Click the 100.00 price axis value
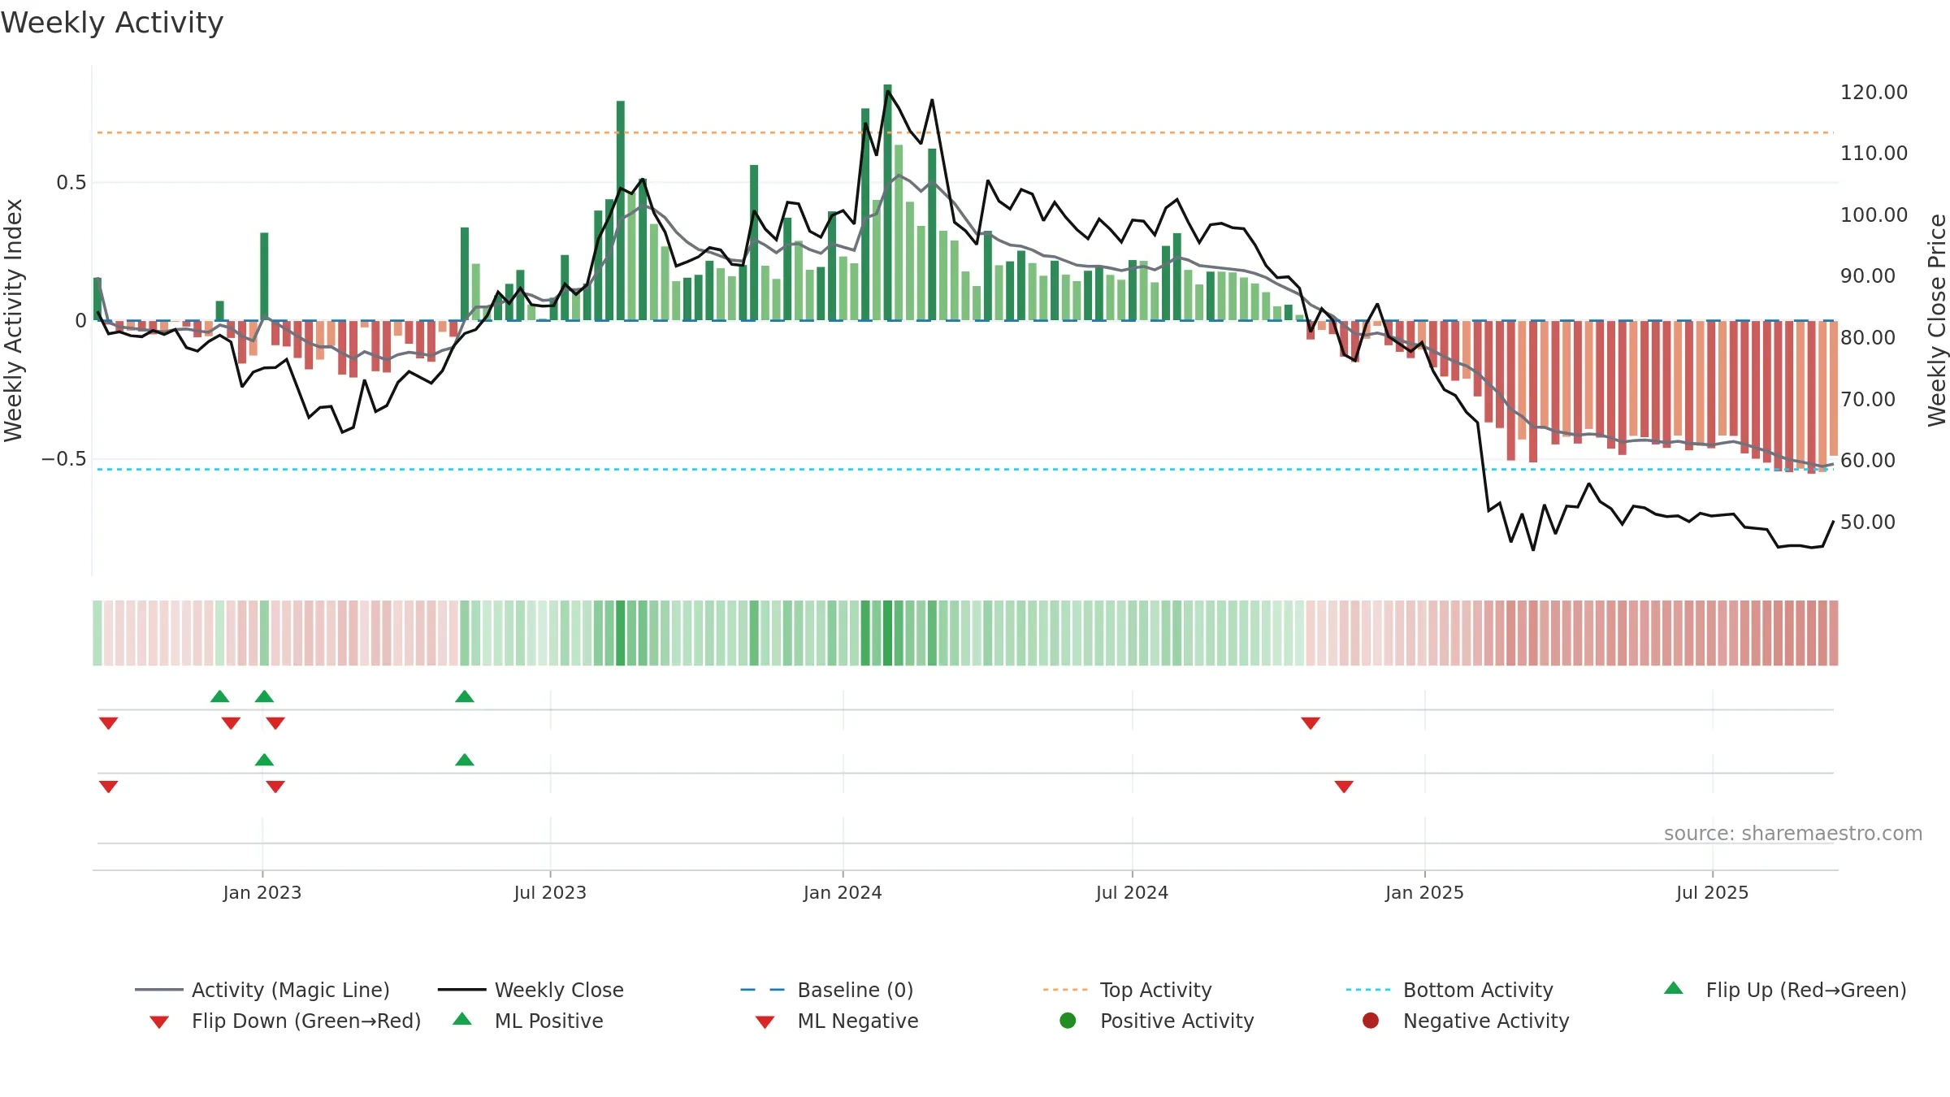The image size is (1950, 1097). pos(1874,215)
